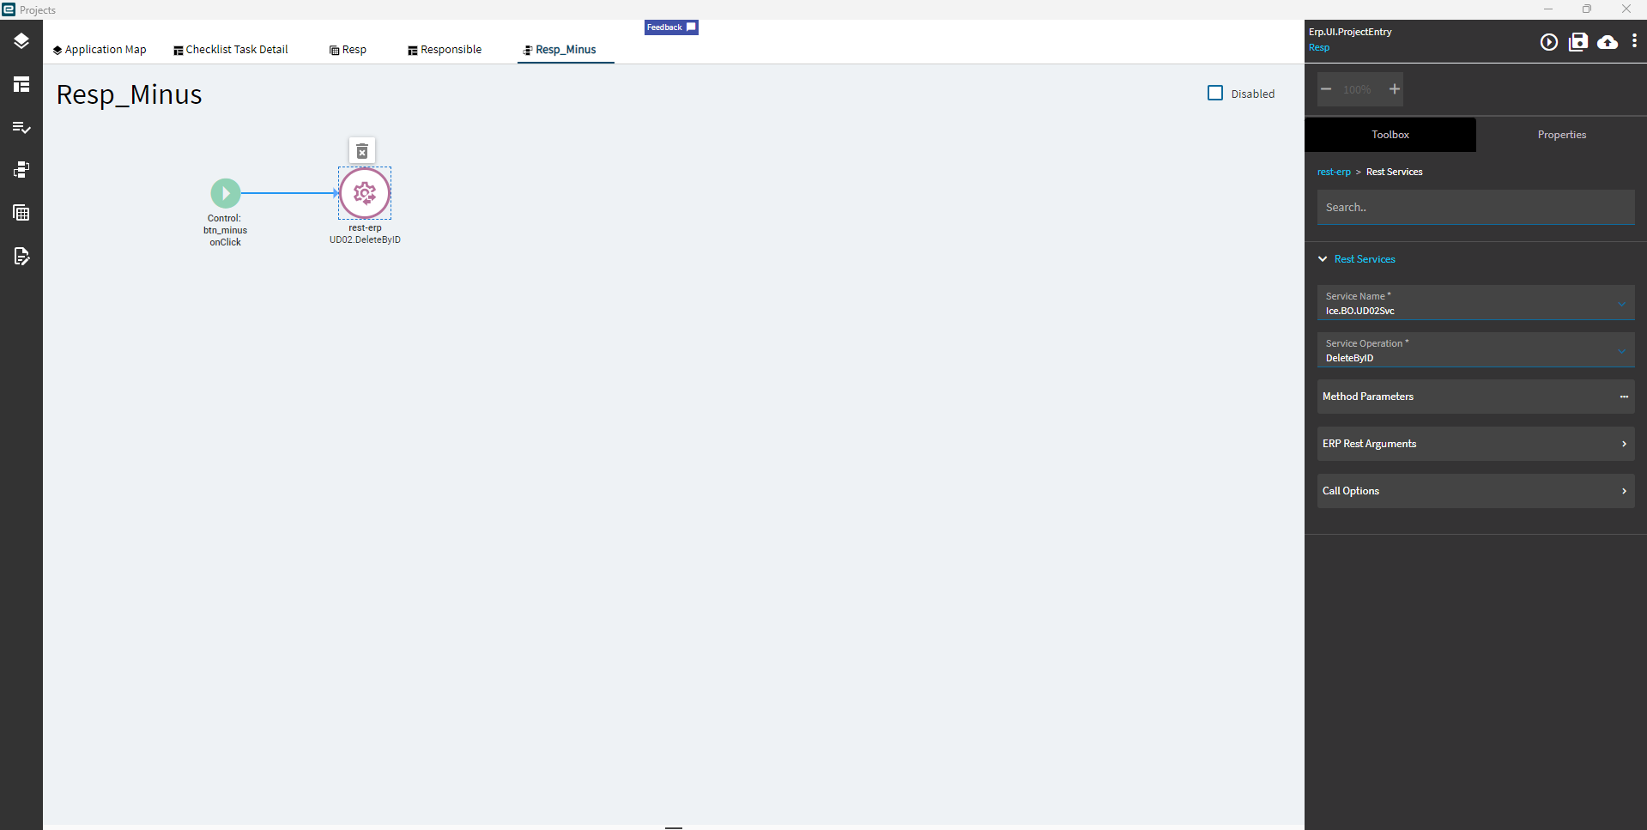This screenshot has height=830, width=1647.
Task: Click the rest-erp breadcrumb link
Action: tap(1334, 172)
